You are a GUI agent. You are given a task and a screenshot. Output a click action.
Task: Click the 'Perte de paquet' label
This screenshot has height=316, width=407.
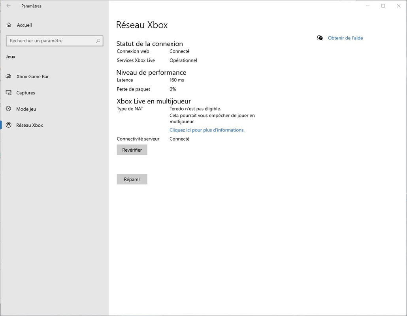pos(134,89)
